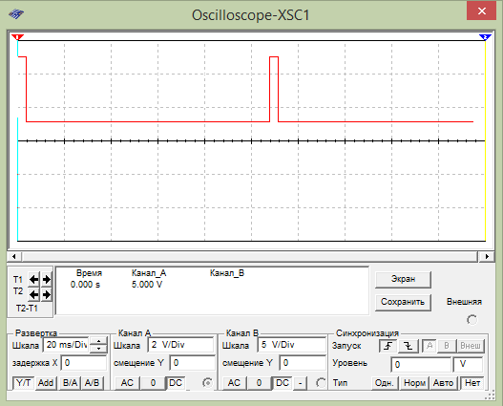Select trigger source A
This screenshot has height=406, width=503.
pos(430,346)
